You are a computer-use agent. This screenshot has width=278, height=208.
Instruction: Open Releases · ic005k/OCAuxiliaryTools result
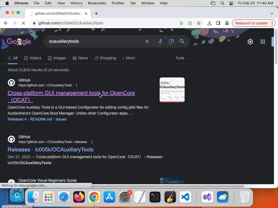[50, 149]
